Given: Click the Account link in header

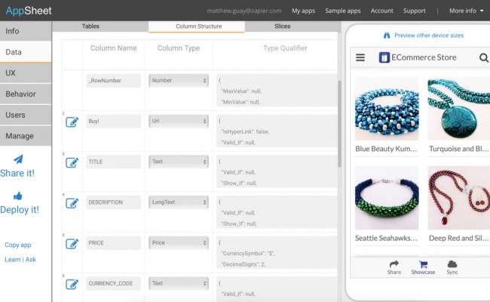Looking at the screenshot, I should (382, 11).
